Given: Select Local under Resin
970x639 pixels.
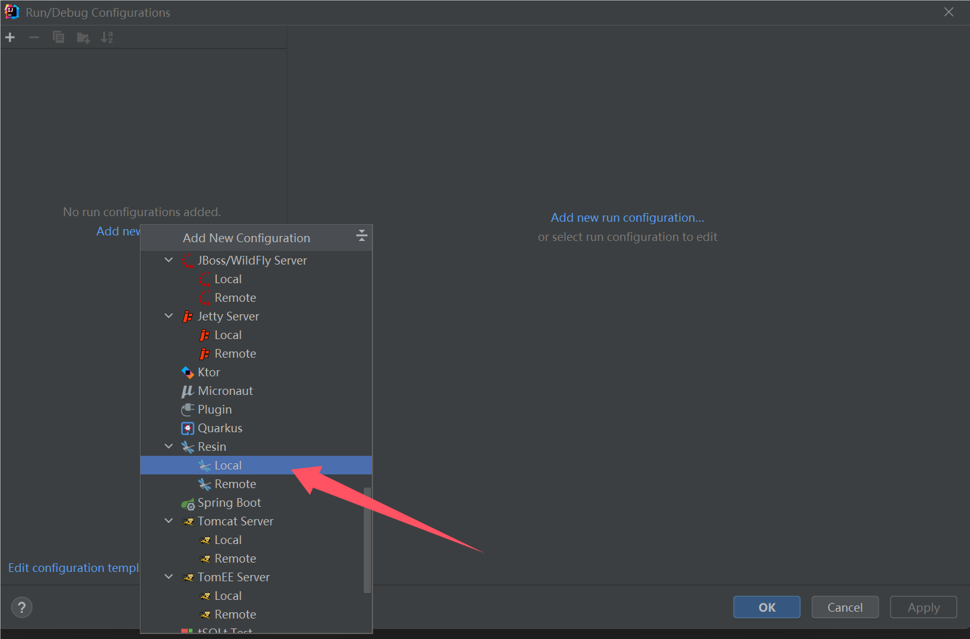Looking at the screenshot, I should click(228, 465).
